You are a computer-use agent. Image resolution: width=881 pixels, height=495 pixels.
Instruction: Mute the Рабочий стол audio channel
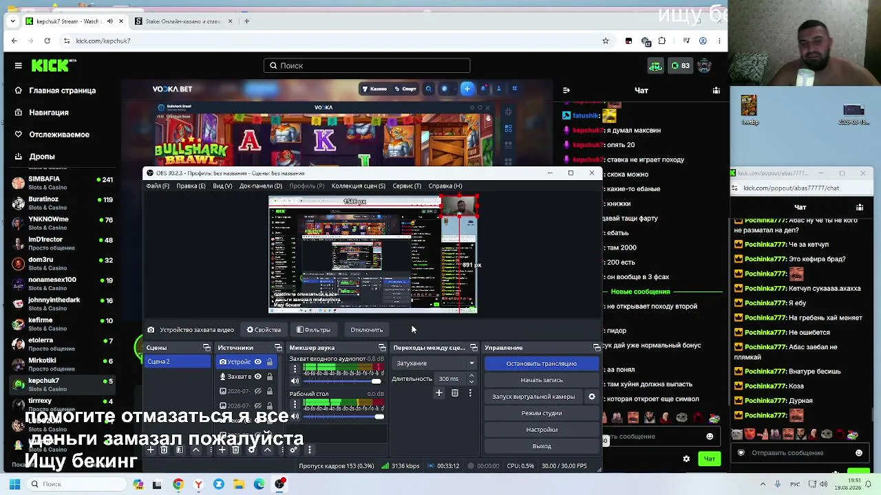pyautogui.click(x=295, y=417)
